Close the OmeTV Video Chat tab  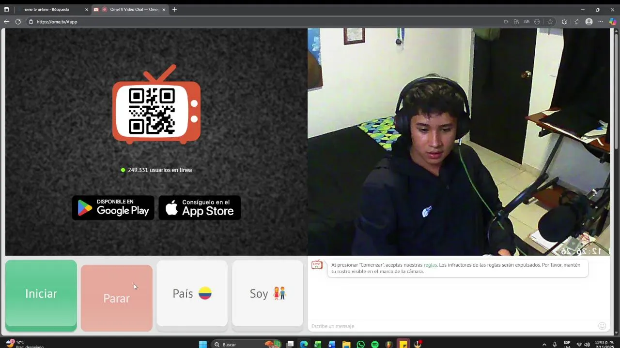click(x=164, y=10)
